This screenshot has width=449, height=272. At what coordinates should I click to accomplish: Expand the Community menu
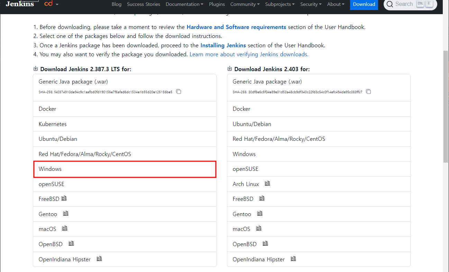[245, 4]
